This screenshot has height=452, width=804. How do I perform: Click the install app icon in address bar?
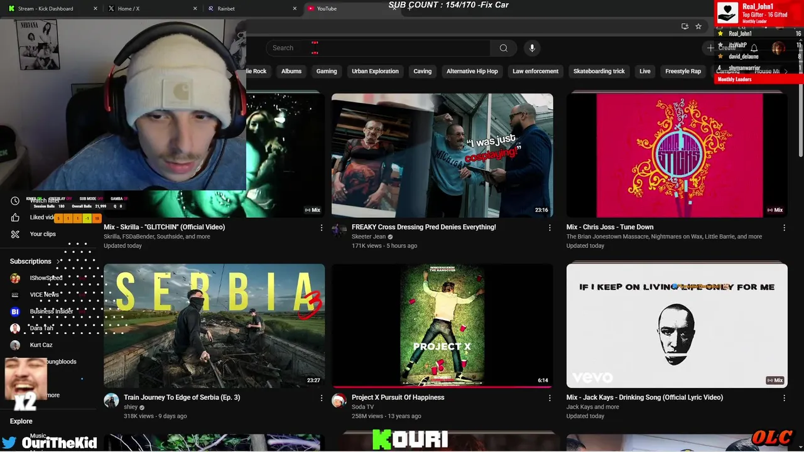(685, 26)
